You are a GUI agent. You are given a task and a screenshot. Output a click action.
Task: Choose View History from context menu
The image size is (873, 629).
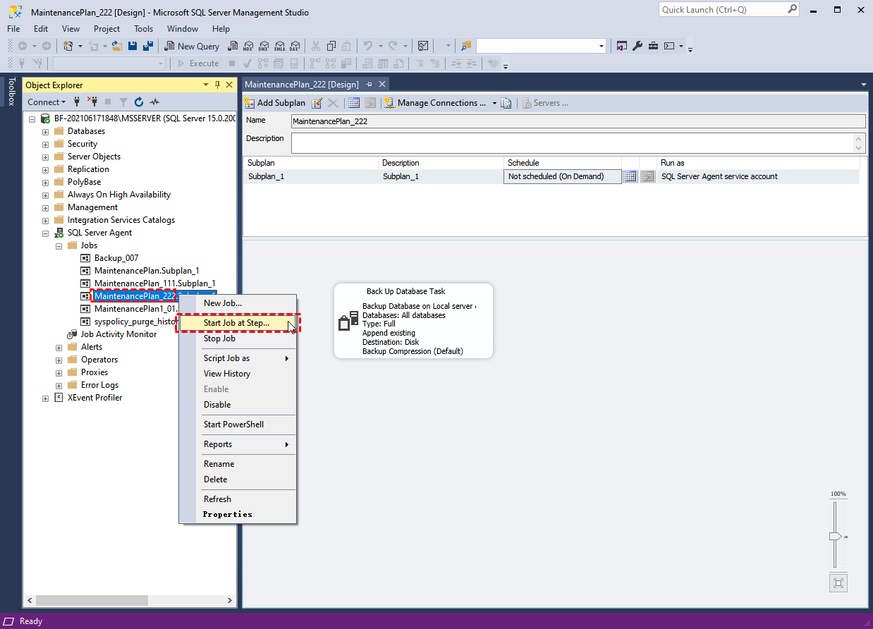[227, 374]
